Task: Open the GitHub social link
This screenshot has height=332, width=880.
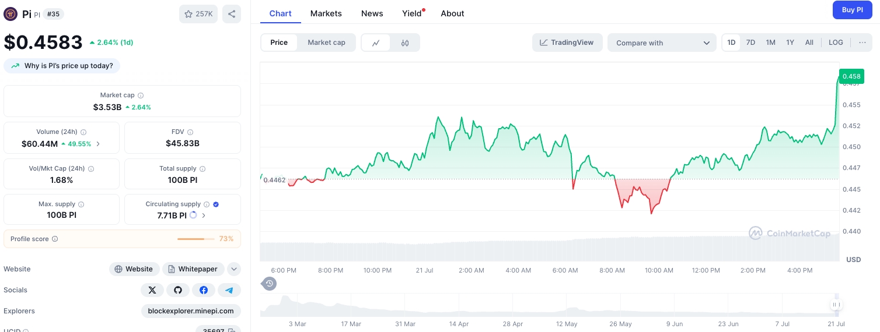Action: pyautogui.click(x=178, y=290)
